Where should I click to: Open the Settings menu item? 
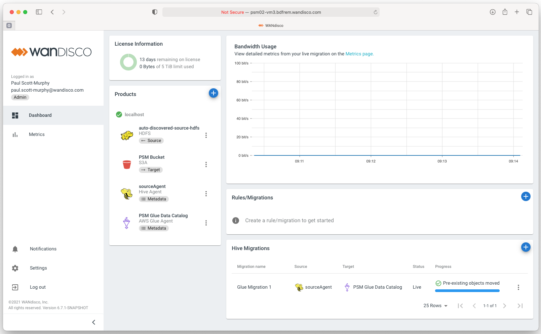pyautogui.click(x=53, y=268)
